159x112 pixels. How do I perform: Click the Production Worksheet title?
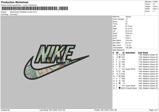click(15, 2)
